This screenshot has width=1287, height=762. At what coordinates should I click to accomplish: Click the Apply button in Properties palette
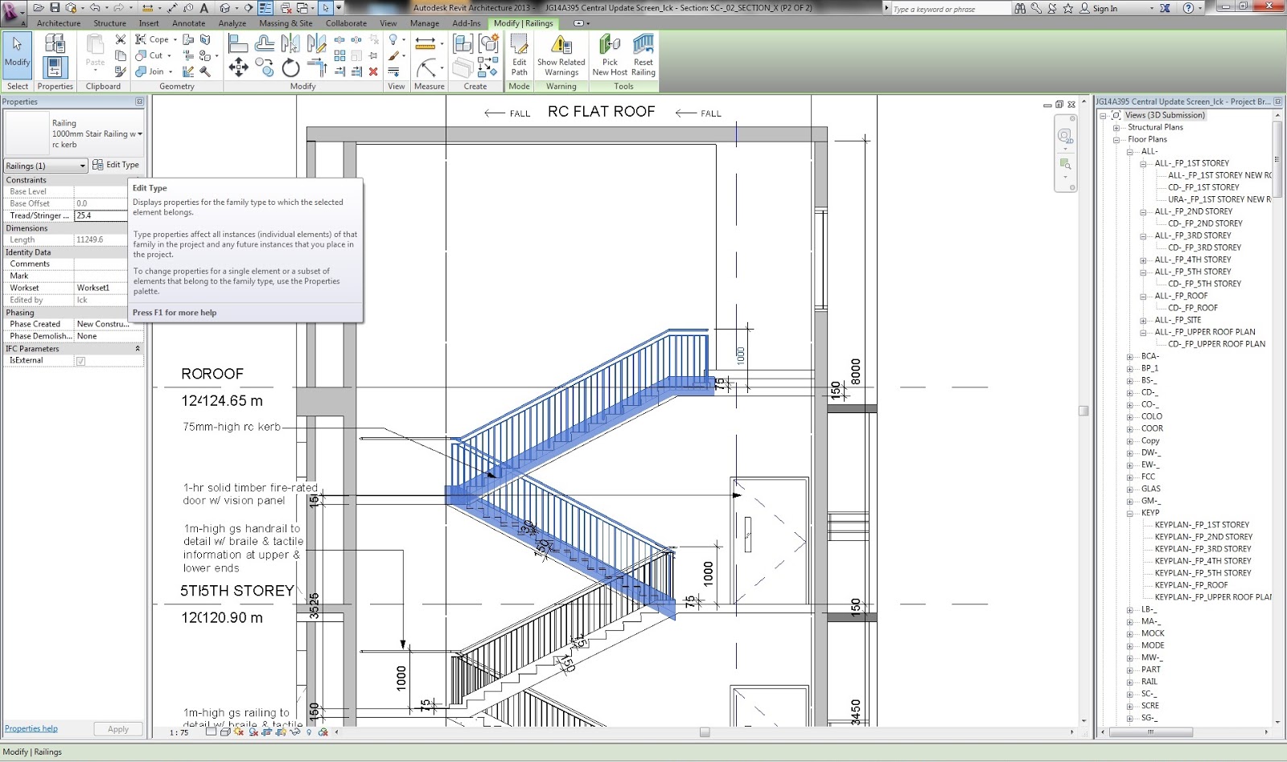point(117,728)
